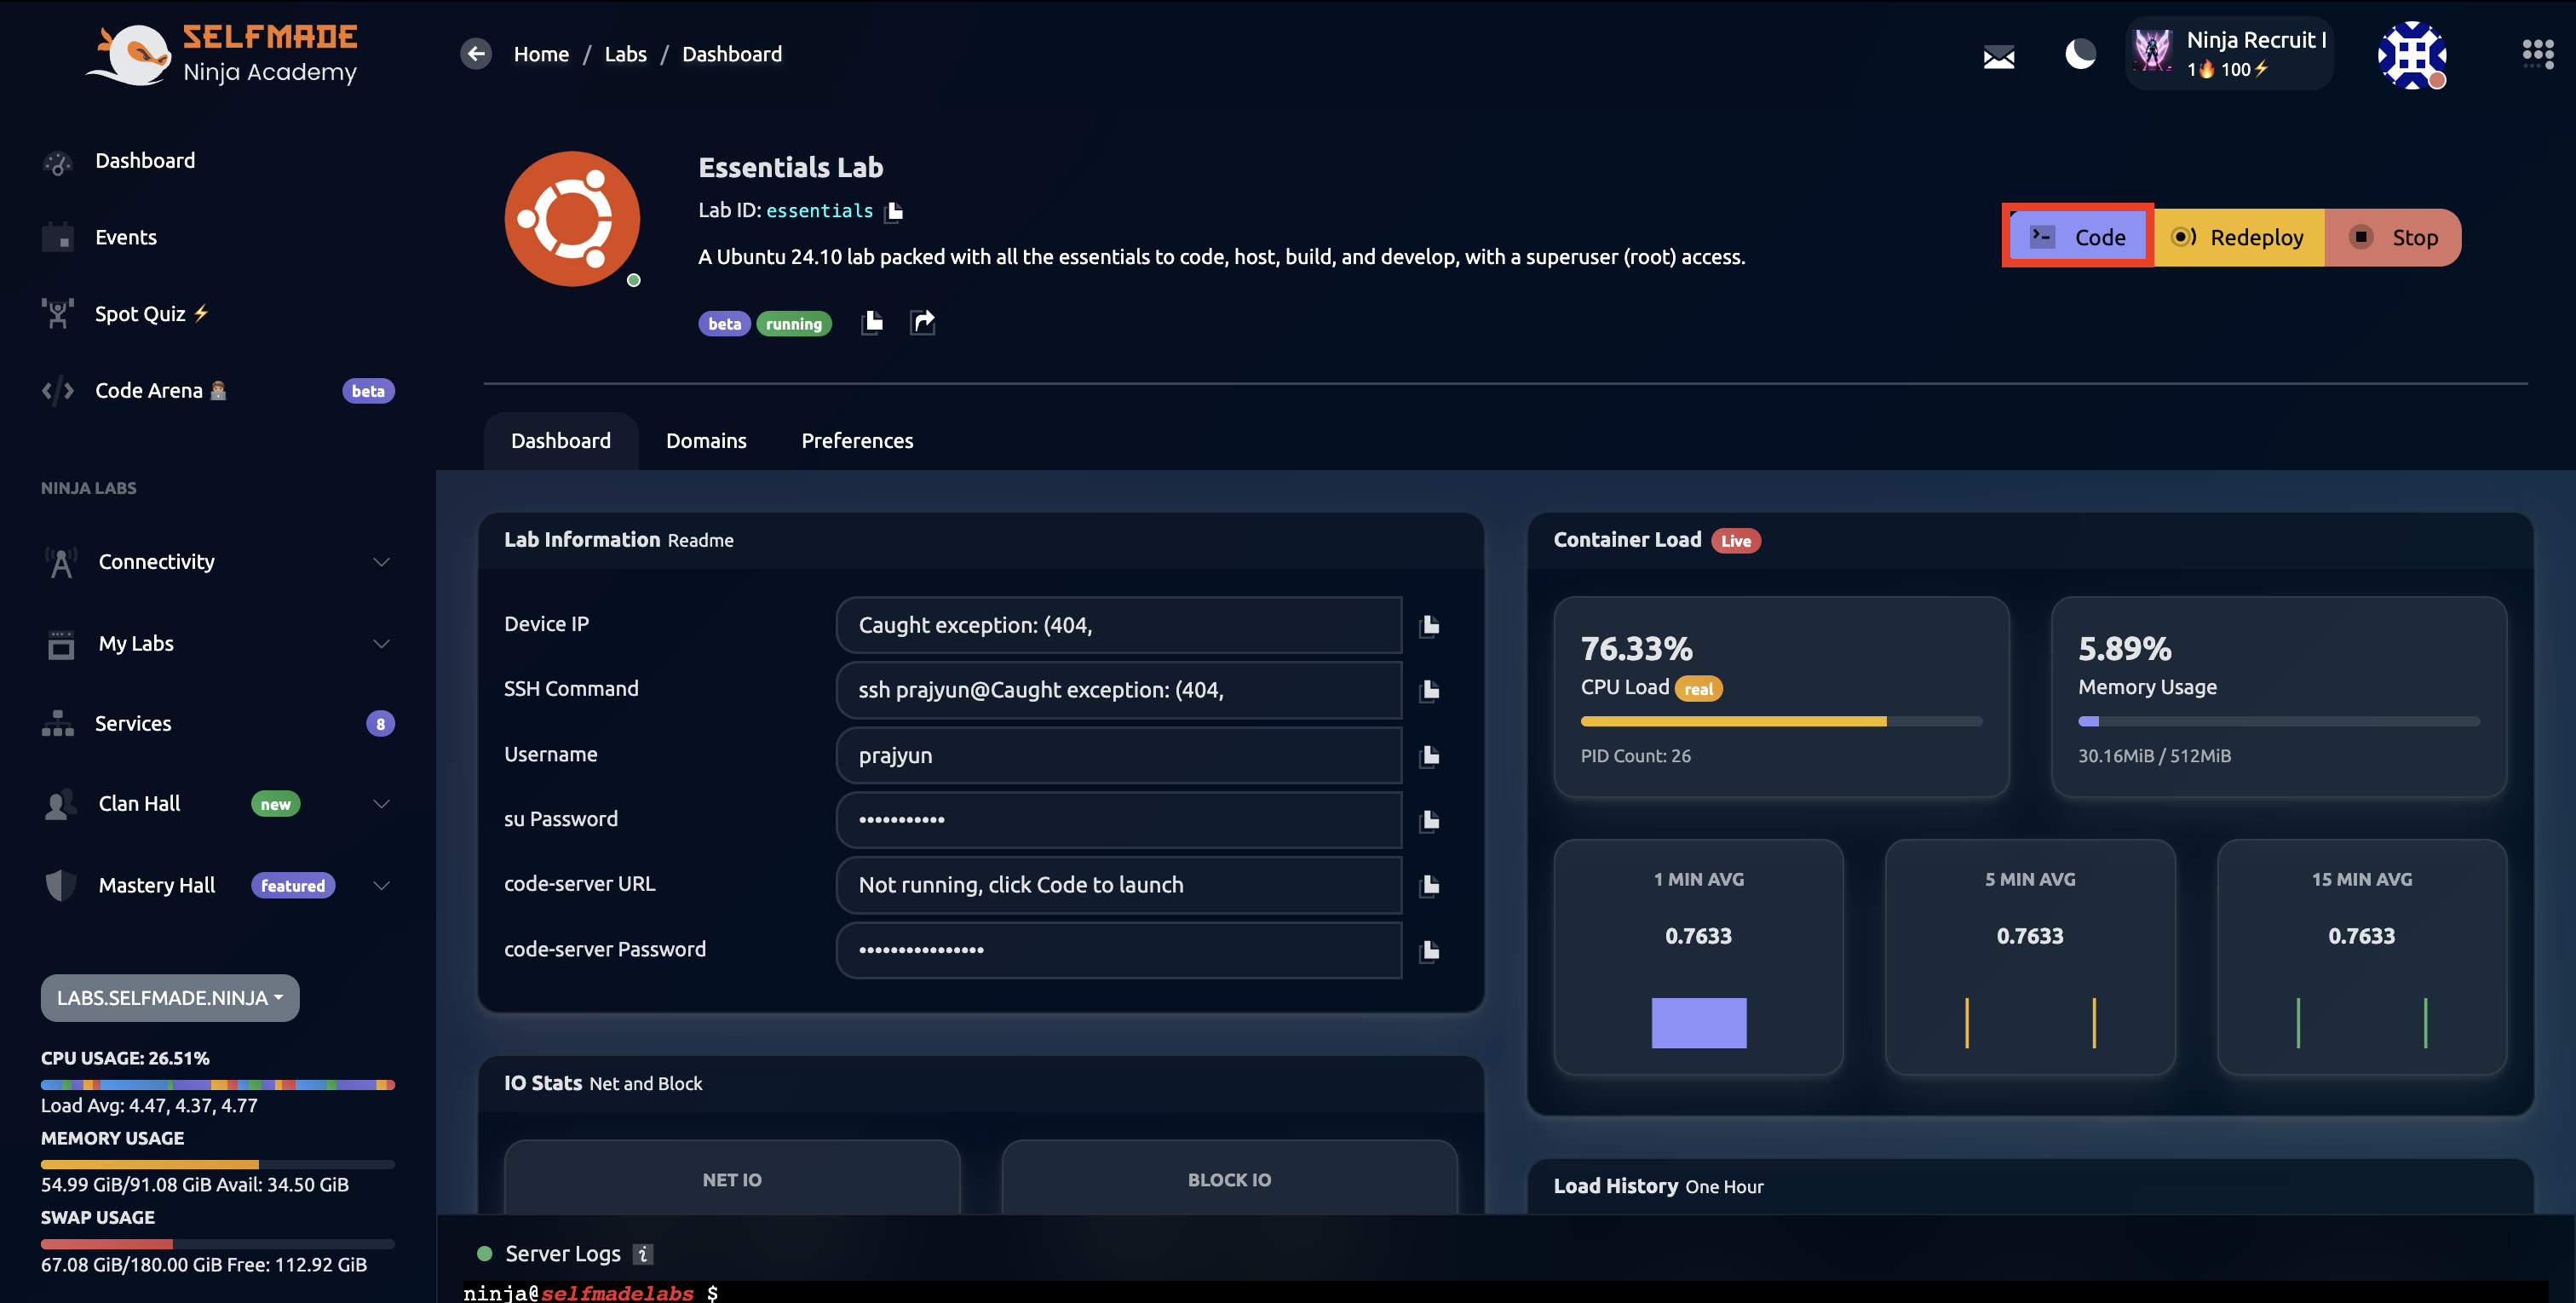2576x1303 pixels.
Task: Click the CPU Load progress bar
Action: pyautogui.click(x=1781, y=721)
